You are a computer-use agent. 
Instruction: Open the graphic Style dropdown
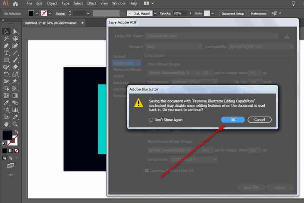[x=213, y=13]
